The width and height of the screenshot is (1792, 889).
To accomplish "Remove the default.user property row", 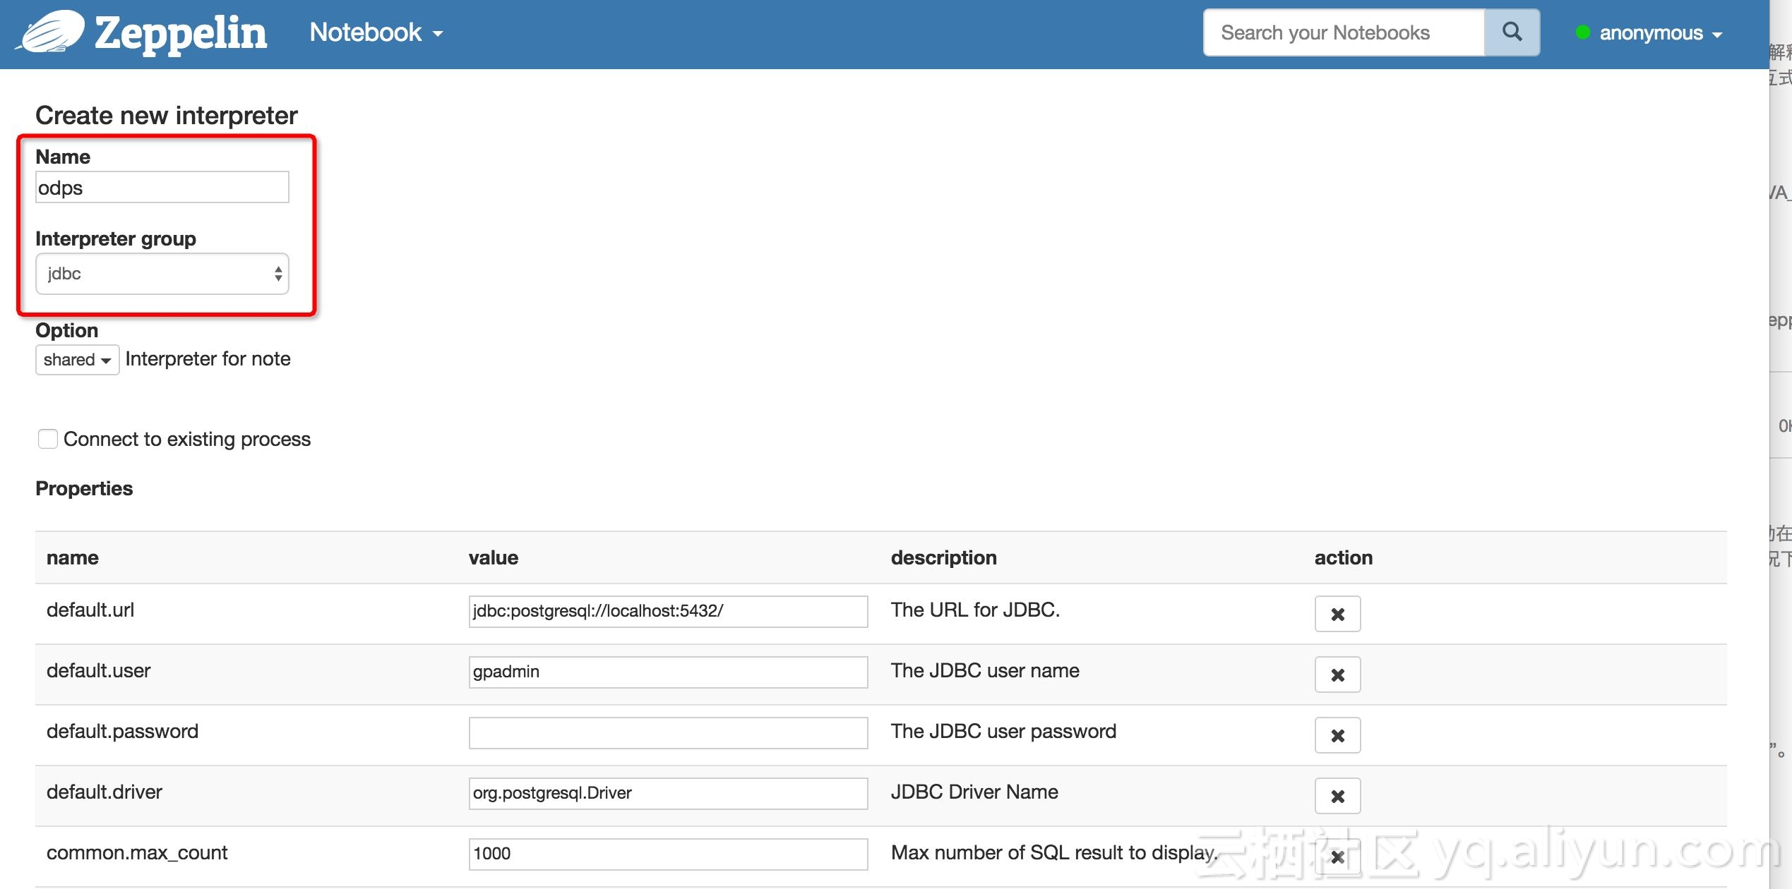I will click(1337, 675).
